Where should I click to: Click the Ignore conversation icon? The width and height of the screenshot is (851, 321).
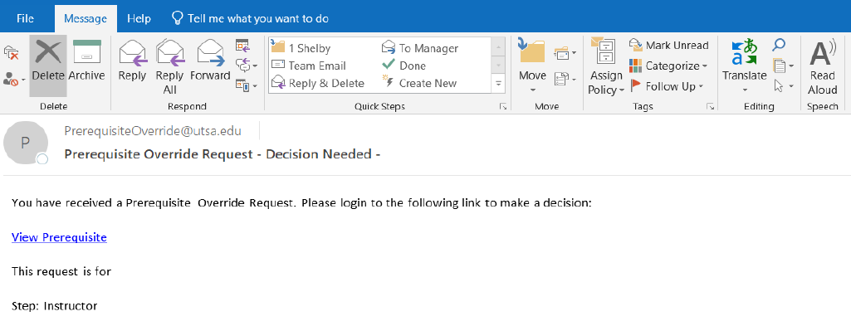click(x=11, y=52)
